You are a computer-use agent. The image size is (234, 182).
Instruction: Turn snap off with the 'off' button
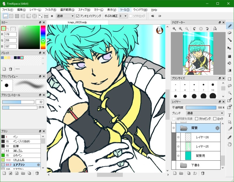click(6, 16)
